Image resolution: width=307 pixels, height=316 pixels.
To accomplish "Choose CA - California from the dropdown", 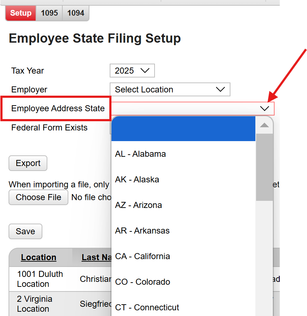I will point(142,256).
